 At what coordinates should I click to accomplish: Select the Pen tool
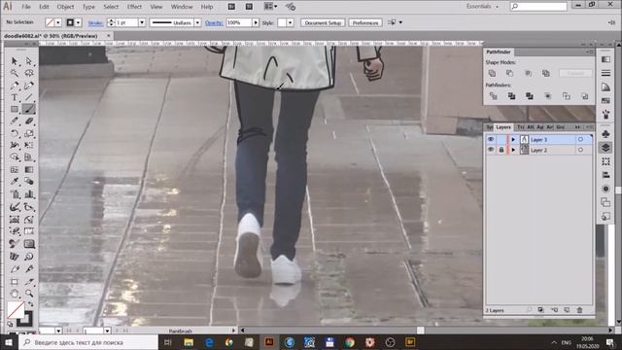(15, 86)
